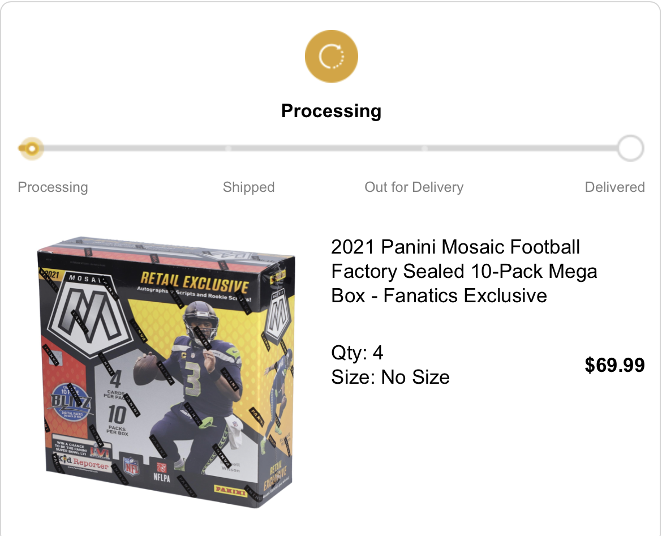Viewport: 662px width, 536px height.
Task: Select the Shipped step label
Action: click(248, 187)
